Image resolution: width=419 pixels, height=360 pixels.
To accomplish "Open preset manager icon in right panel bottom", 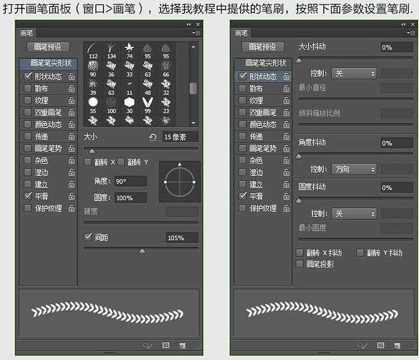I will [381, 346].
